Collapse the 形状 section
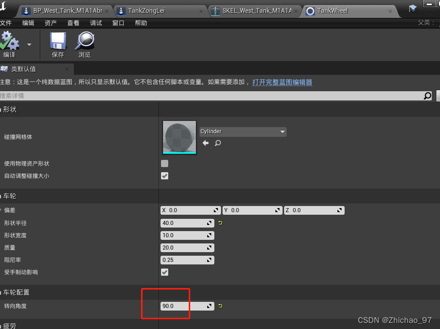Screen dimensions: 440x329 point(1,110)
